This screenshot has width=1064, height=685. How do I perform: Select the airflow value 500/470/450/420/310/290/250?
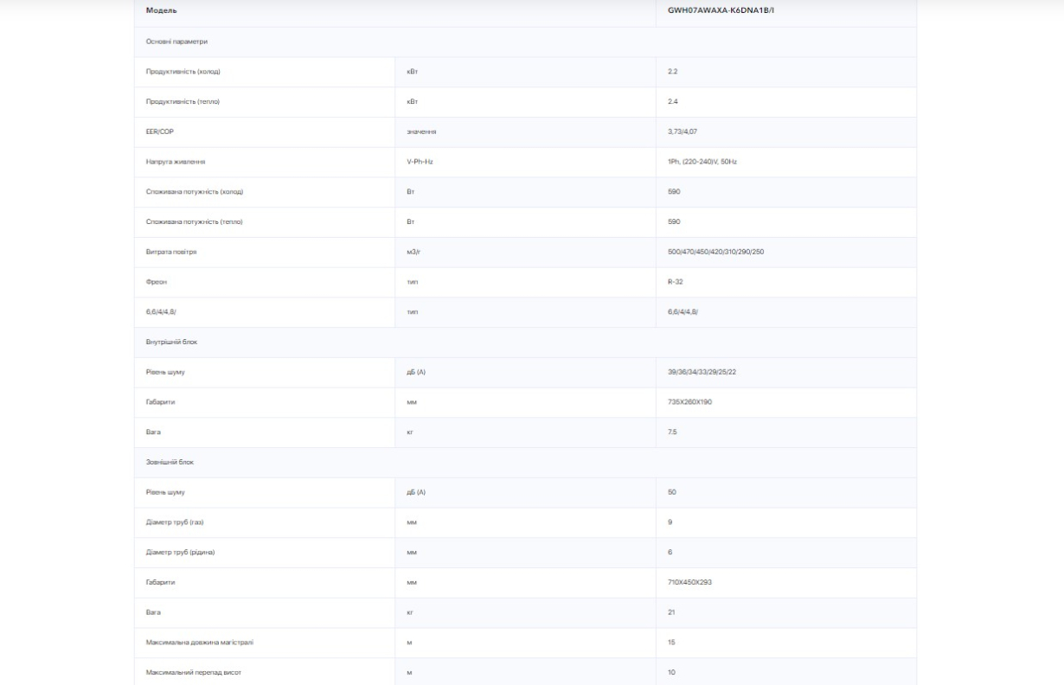[715, 252]
